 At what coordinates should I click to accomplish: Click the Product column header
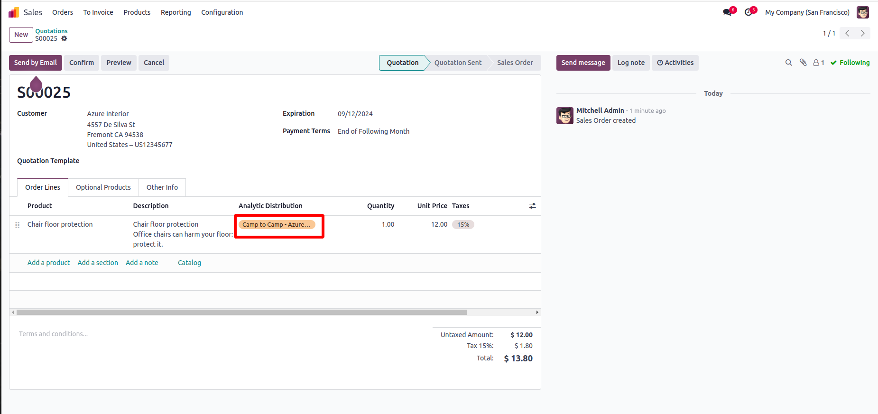[40, 206]
